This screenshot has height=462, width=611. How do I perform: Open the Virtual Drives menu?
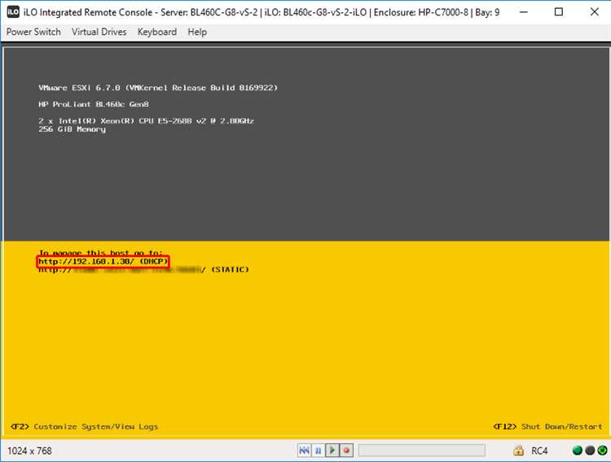click(99, 32)
